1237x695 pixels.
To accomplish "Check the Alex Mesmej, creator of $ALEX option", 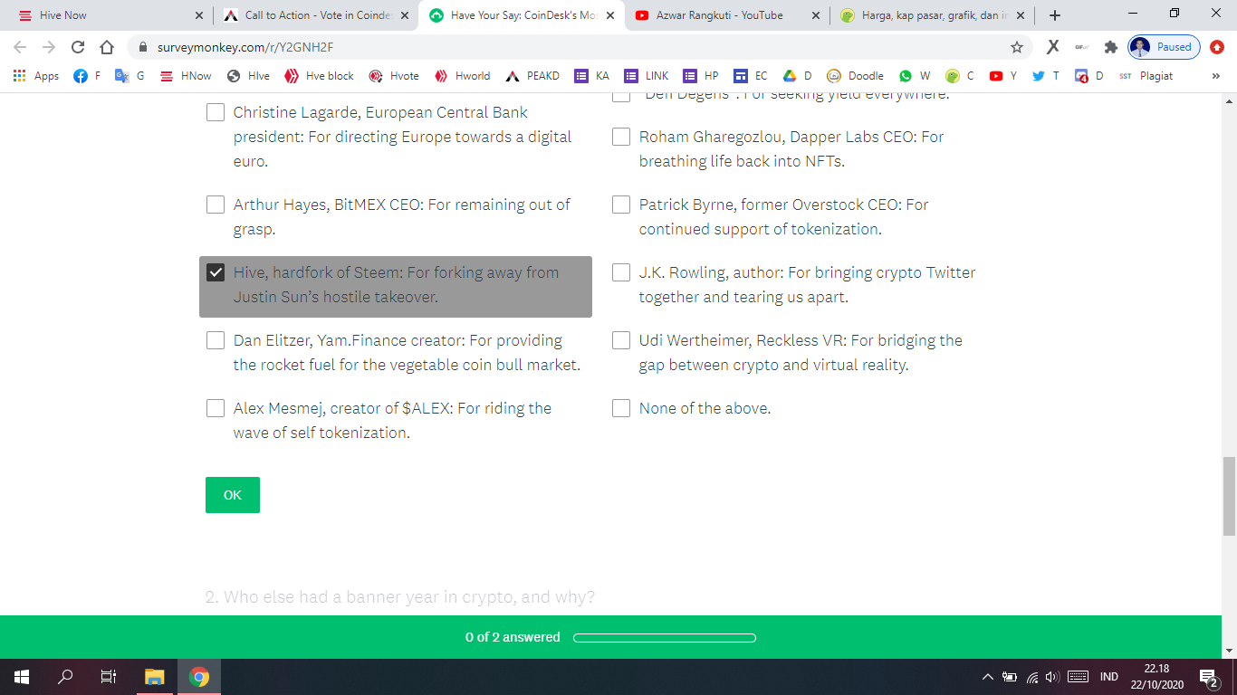I will [x=216, y=408].
